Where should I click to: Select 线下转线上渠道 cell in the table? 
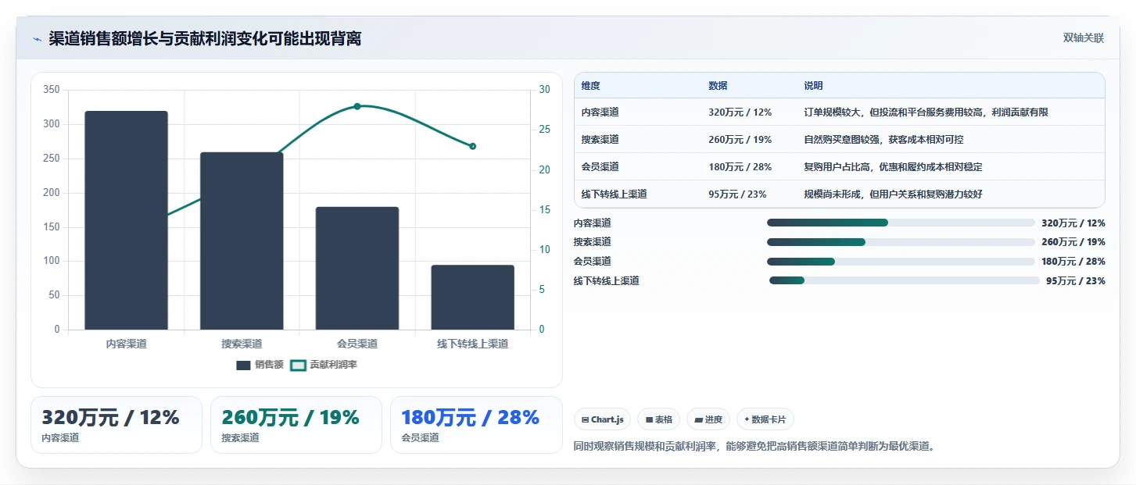615,194
